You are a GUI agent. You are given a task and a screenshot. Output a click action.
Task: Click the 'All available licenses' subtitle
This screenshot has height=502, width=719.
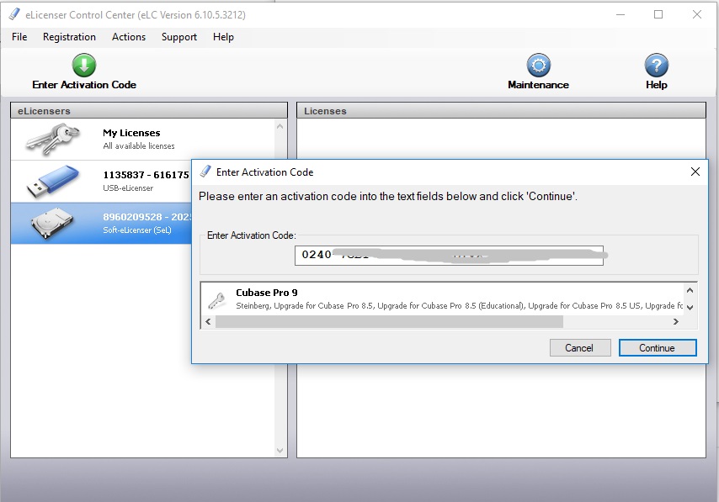[x=139, y=146]
